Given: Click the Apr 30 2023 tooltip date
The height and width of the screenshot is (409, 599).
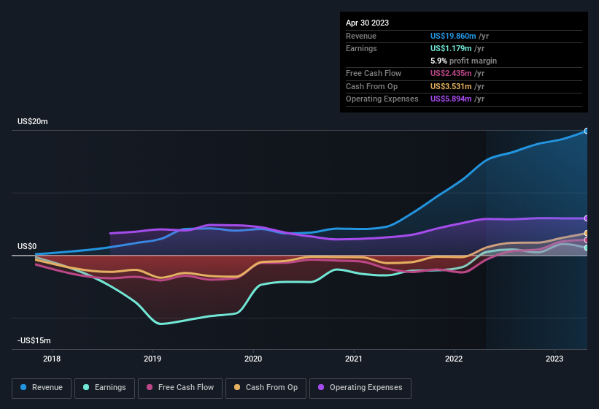Looking at the screenshot, I should click(368, 23).
